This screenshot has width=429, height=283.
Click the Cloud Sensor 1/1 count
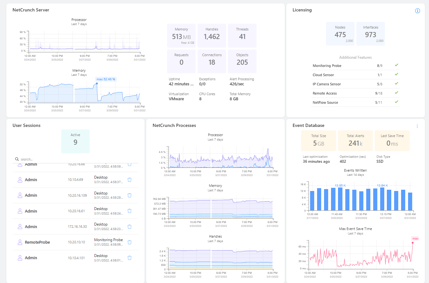coord(380,75)
